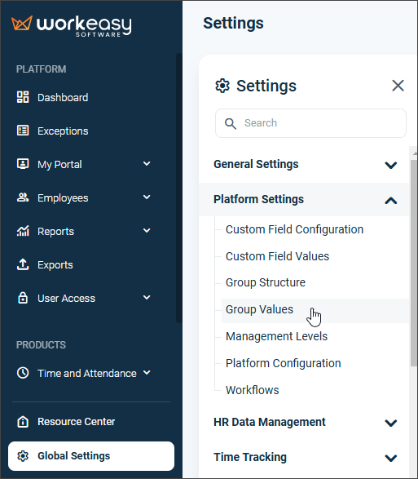Select Global Settings in sidebar
Viewport: 418px width, 479px height.
coord(91,456)
